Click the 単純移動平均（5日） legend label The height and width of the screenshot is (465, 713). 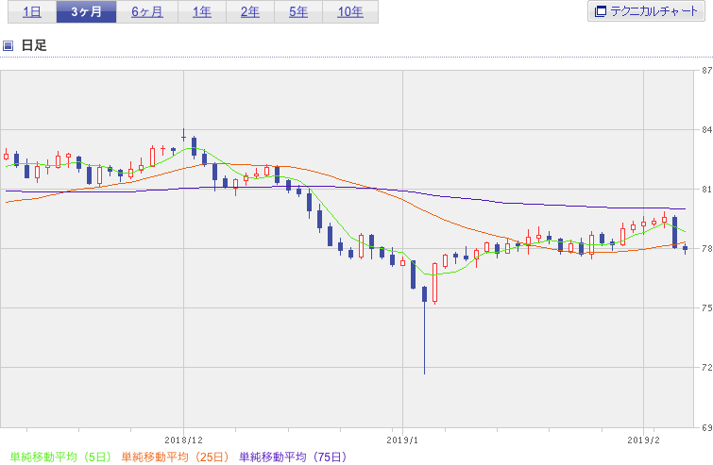60,457
